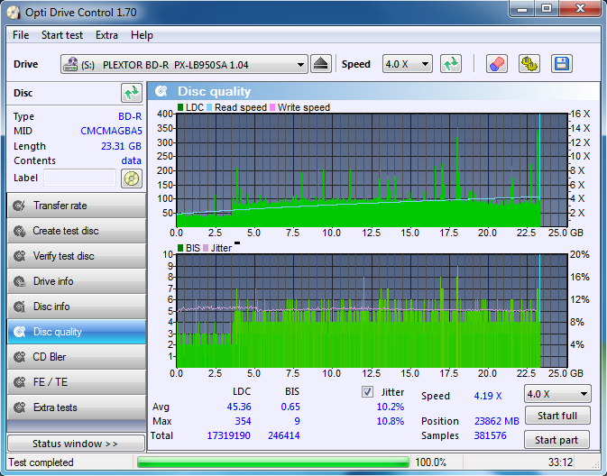607x476 pixels.
Task: Click the green BIS legend swatch
Action: [x=180, y=248]
